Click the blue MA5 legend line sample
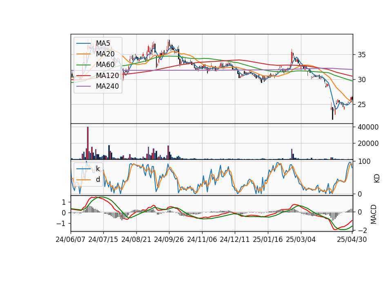Image resolution: width=392 pixels, height=282 pixels. click(x=84, y=43)
